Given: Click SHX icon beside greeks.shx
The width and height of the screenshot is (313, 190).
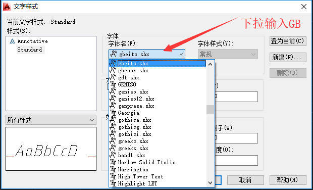Looking at the screenshot, I should [x=113, y=148].
